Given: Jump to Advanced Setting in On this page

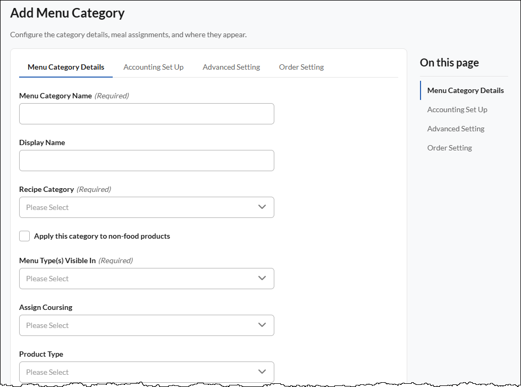Looking at the screenshot, I should click(x=456, y=129).
